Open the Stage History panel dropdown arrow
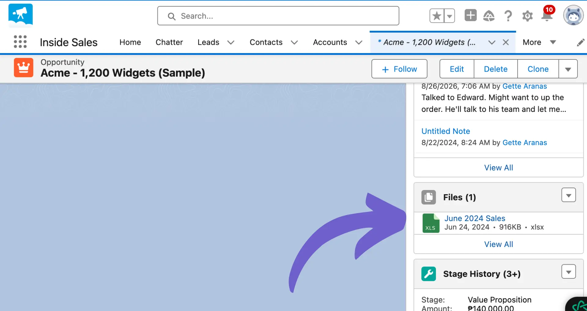Viewport: 587px width, 311px height. tap(569, 272)
